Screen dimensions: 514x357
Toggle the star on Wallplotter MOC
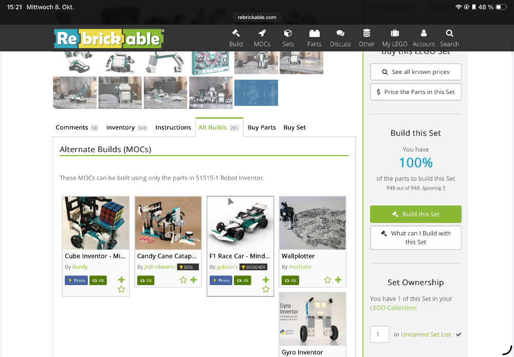[327, 280]
